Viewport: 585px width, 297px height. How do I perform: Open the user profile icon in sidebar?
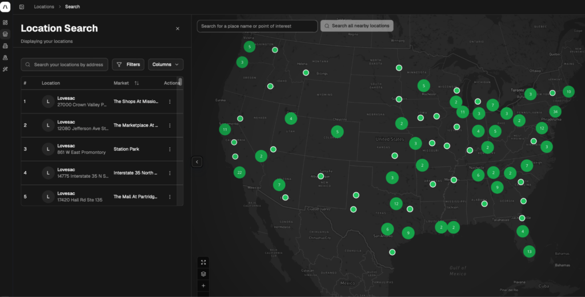click(x=5, y=58)
